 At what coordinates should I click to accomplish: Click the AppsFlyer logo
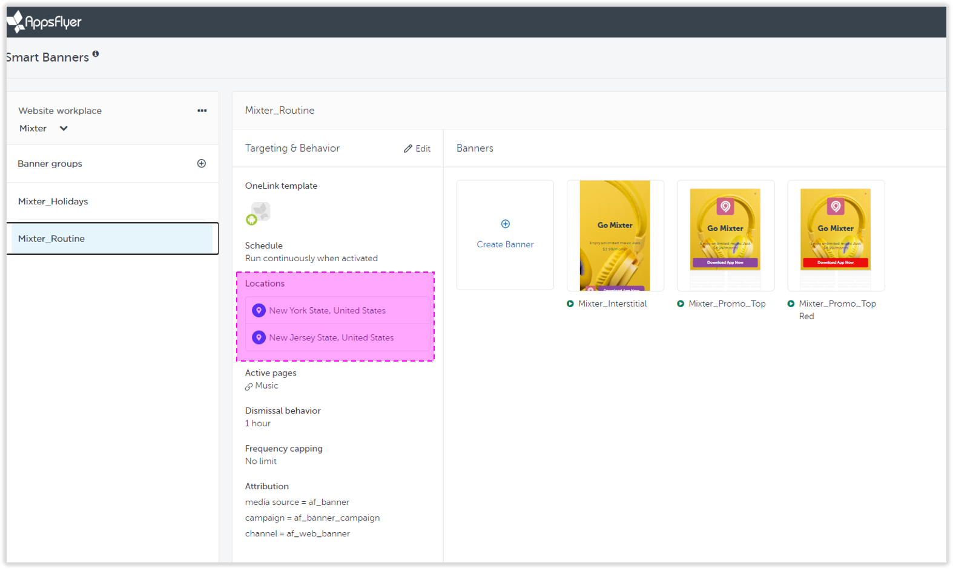click(x=44, y=22)
